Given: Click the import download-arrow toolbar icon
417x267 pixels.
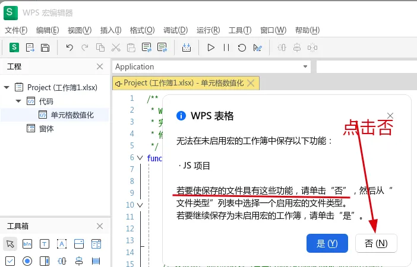Looking at the screenshot, I should (x=187, y=47).
